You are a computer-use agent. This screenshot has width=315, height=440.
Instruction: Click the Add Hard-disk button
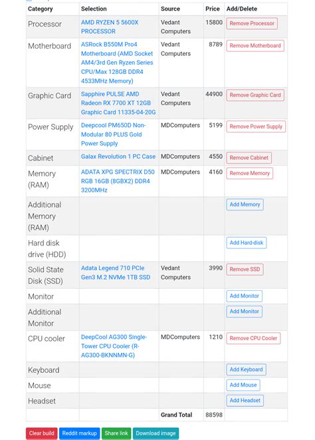pos(247,243)
